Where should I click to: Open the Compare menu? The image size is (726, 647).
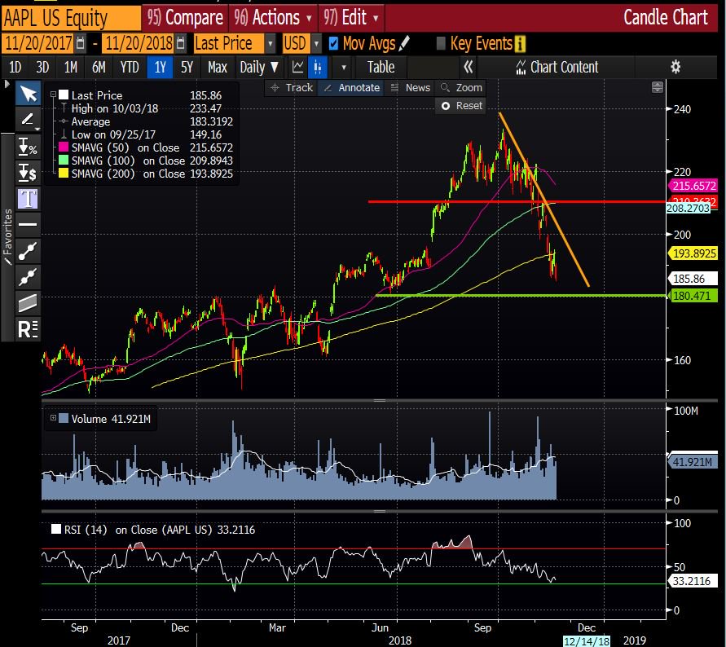[185, 18]
